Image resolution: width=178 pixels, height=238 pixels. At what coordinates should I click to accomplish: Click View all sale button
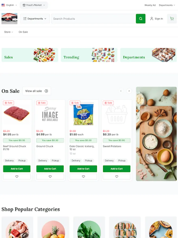coord(37,91)
